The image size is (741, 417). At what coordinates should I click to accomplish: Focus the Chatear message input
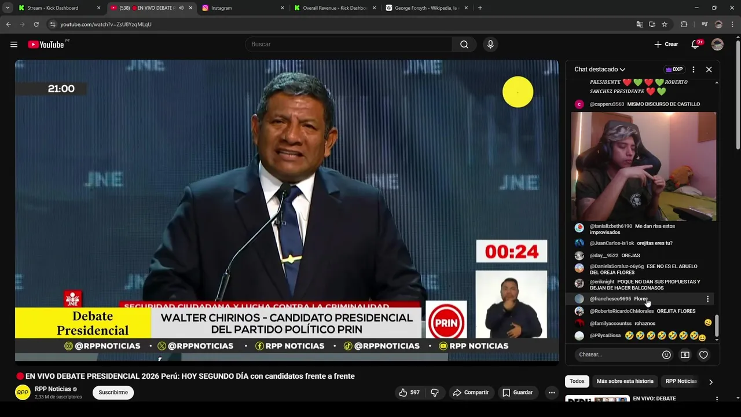(x=617, y=354)
